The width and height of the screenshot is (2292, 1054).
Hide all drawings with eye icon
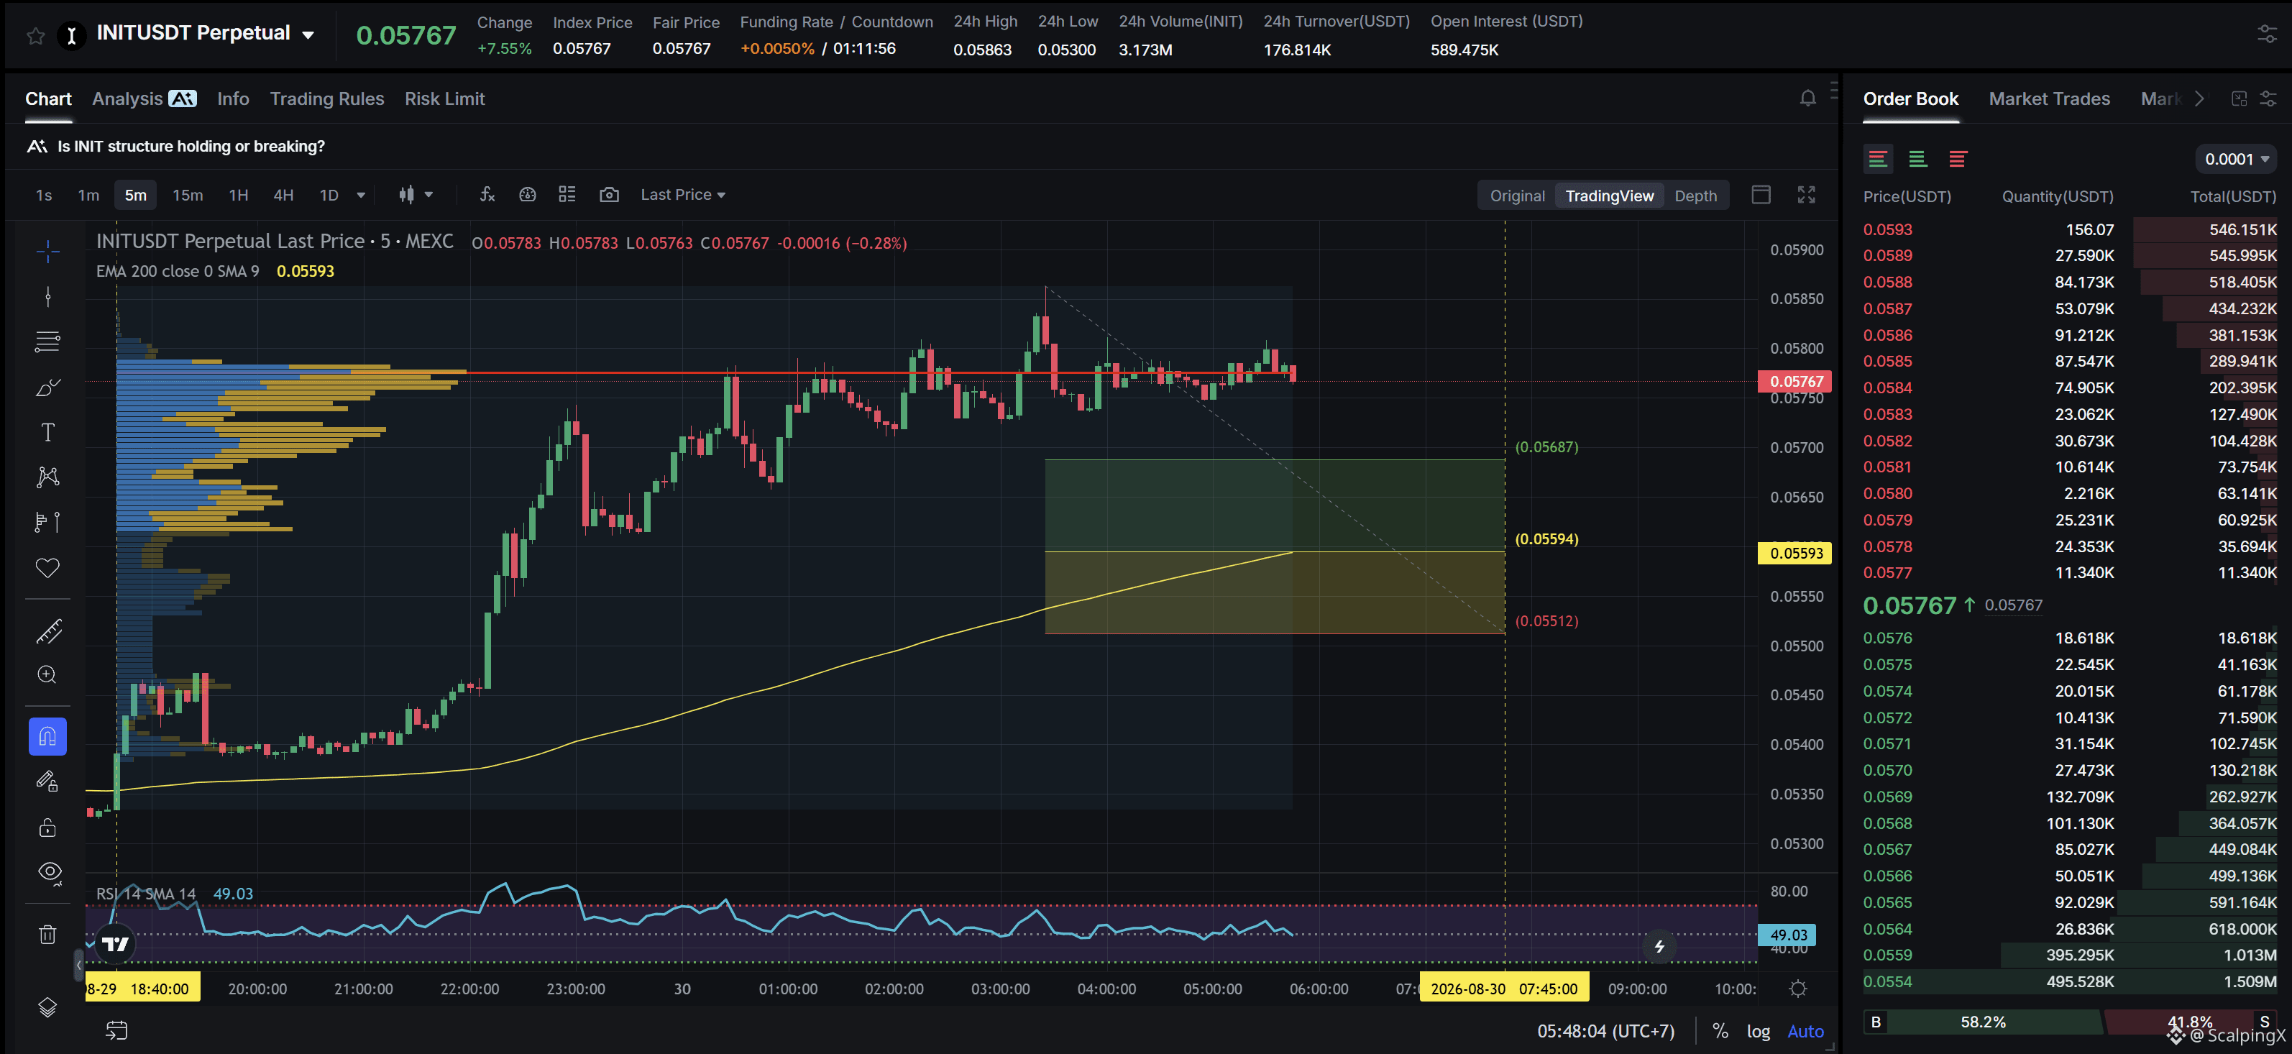[x=50, y=873]
